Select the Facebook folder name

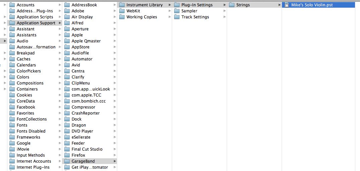(x=26, y=107)
